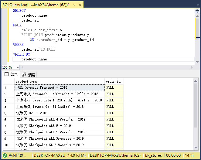Click the results vertical scrollbar thumb
Screen dimensions: 201x160
196,105
